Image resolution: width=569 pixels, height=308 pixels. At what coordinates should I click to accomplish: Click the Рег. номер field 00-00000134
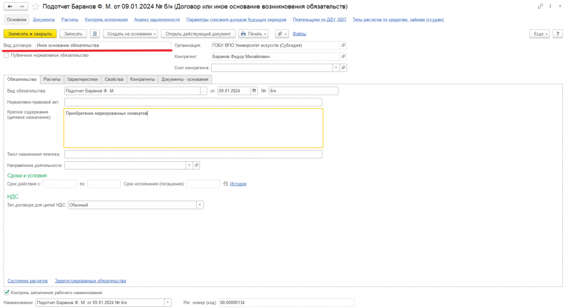[x=286, y=302]
